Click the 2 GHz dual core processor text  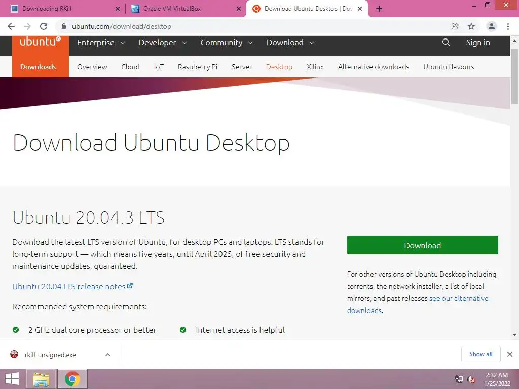92,330
